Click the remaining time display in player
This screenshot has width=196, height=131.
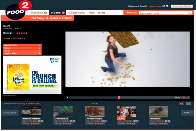click(x=177, y=97)
